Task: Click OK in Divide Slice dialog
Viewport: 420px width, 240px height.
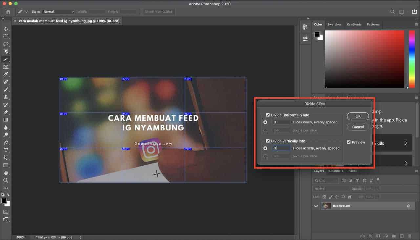Action: point(358,116)
